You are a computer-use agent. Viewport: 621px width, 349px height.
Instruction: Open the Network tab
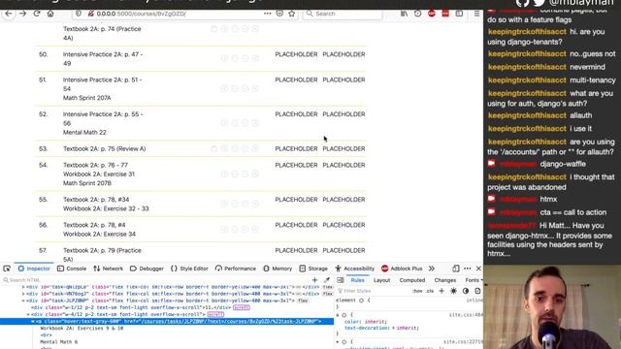108,269
